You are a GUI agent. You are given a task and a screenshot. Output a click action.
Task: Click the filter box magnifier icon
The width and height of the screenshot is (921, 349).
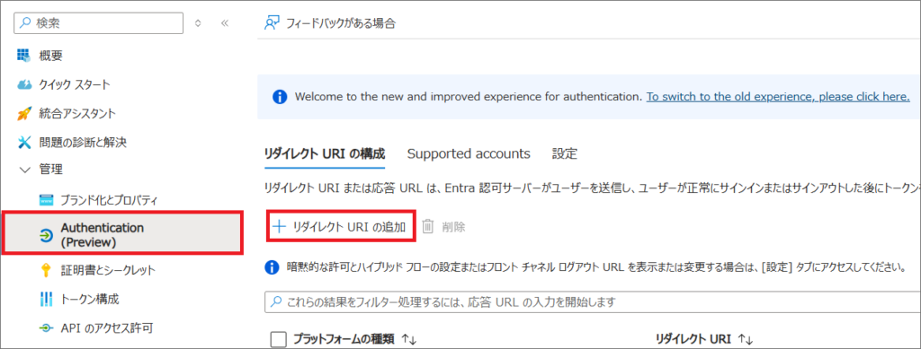[x=275, y=302]
